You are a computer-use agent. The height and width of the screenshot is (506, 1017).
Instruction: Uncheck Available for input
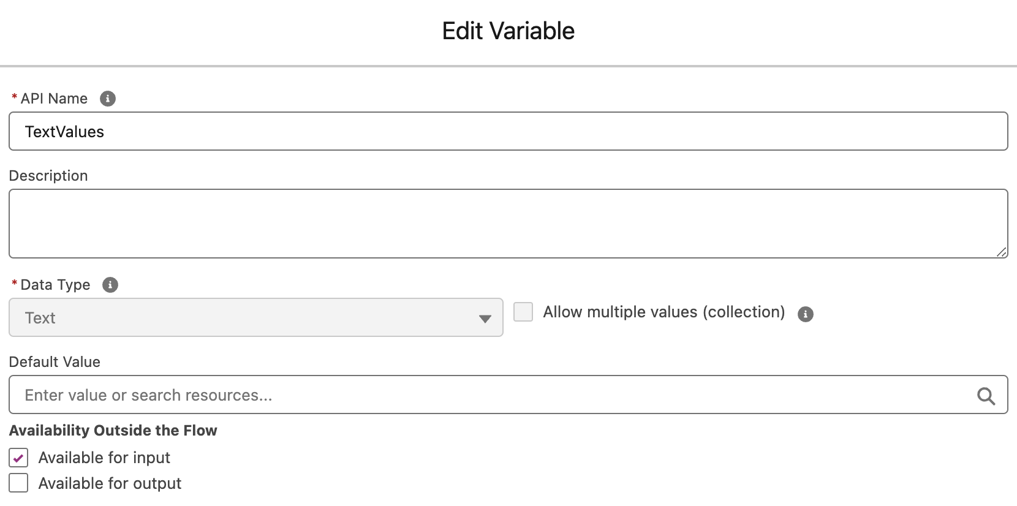click(x=18, y=458)
